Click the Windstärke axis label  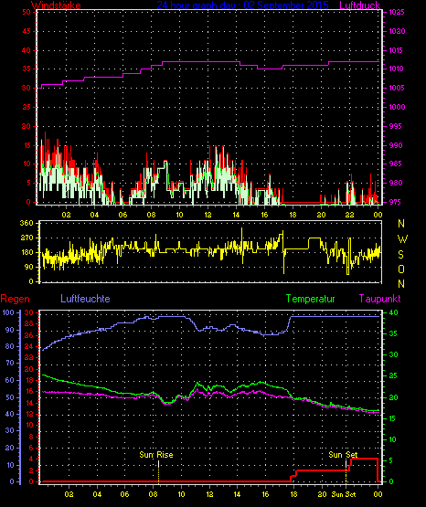pos(56,5)
